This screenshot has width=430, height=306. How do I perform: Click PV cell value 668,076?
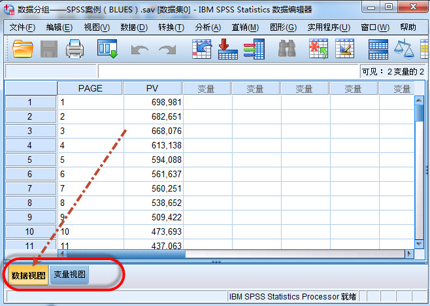[154, 131]
